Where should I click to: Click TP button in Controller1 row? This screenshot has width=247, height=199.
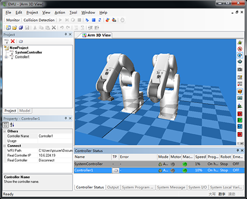(x=115, y=170)
